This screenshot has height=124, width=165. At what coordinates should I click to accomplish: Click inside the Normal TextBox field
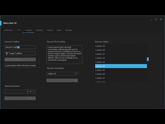pyautogui.click(x=20, y=47)
